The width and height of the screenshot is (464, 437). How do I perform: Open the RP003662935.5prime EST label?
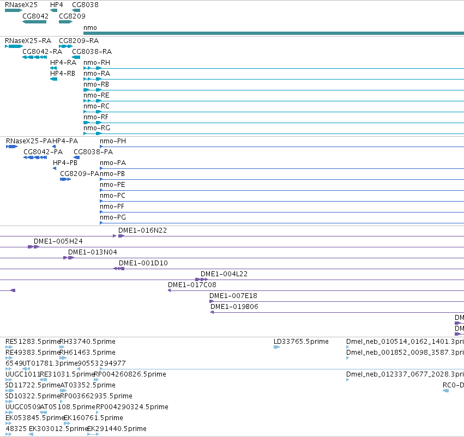coord(96,396)
